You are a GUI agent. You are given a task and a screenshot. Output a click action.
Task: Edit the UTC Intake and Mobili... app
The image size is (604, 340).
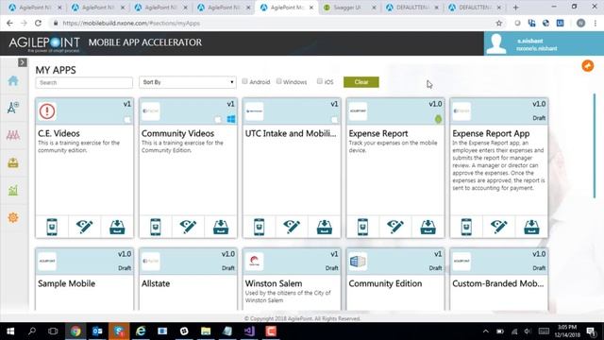tap(292, 227)
